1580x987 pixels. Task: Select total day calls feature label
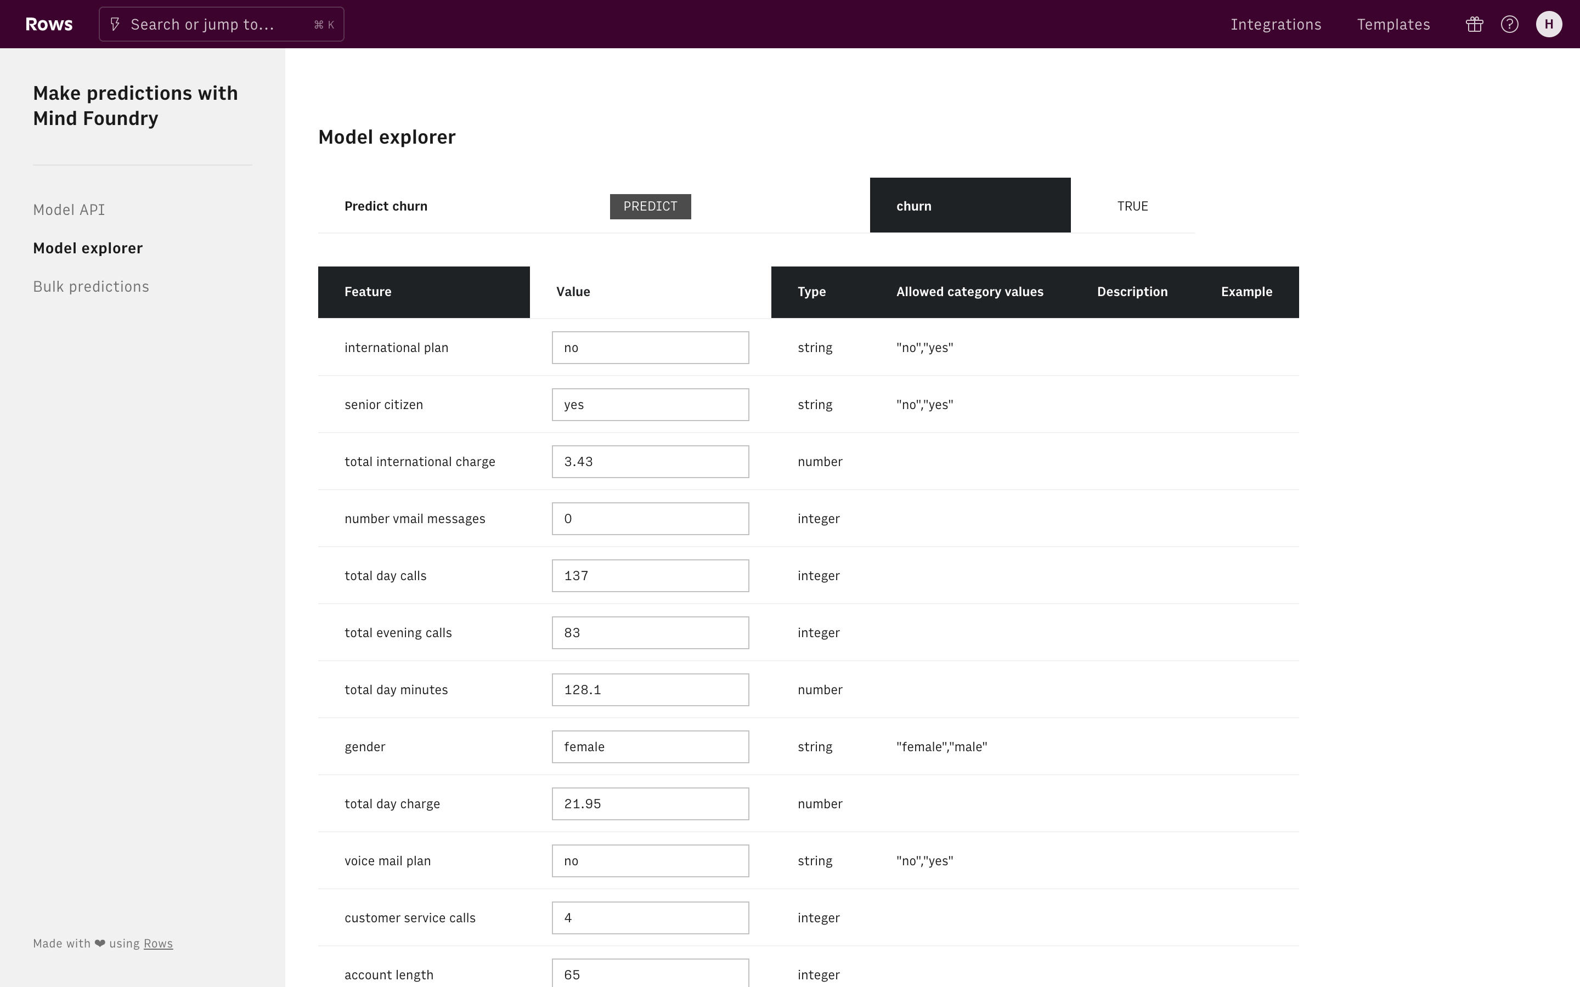click(x=385, y=576)
